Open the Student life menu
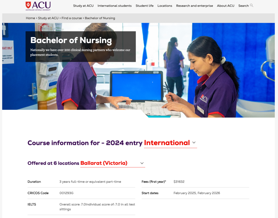 (x=144, y=6)
